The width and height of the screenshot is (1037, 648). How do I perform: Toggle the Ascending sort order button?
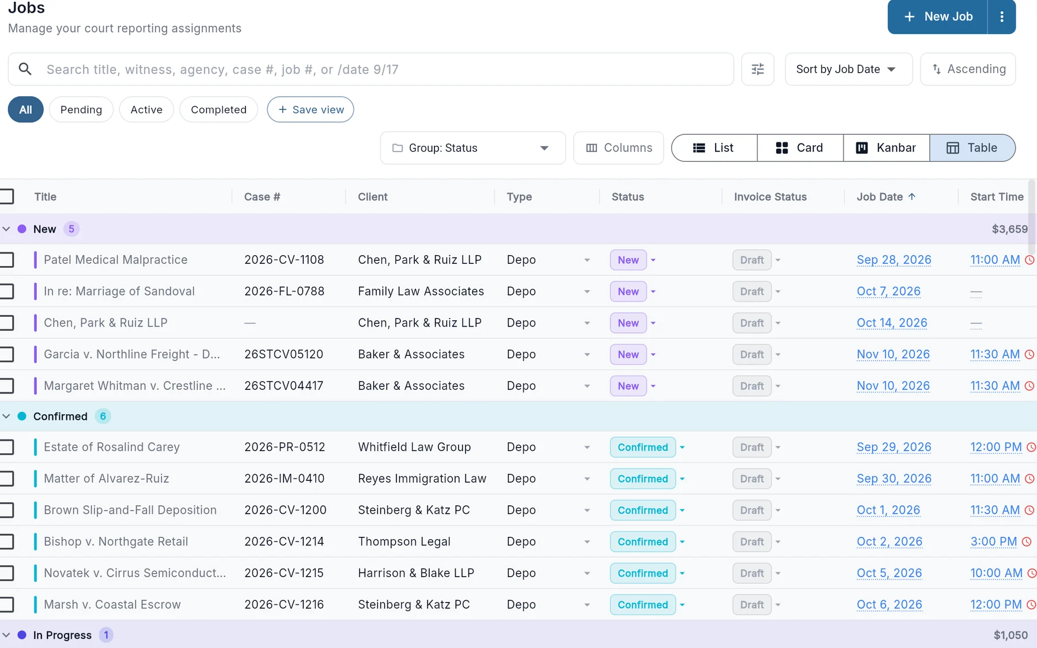968,69
